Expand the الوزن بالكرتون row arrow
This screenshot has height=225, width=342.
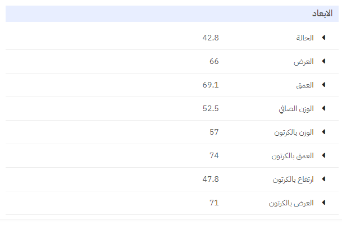(x=323, y=132)
